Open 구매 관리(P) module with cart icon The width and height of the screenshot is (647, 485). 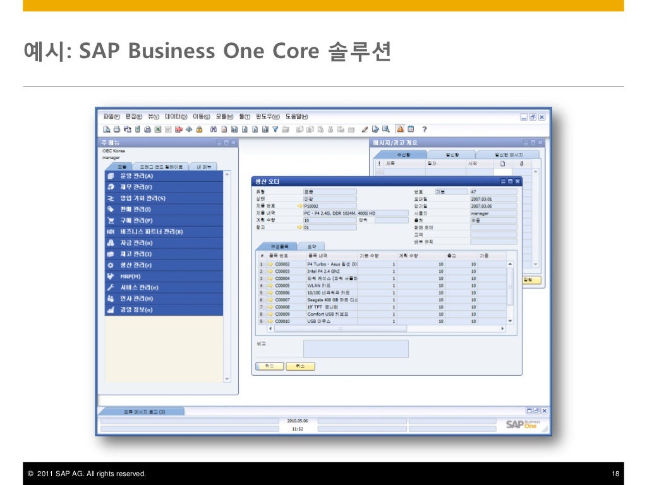164,220
